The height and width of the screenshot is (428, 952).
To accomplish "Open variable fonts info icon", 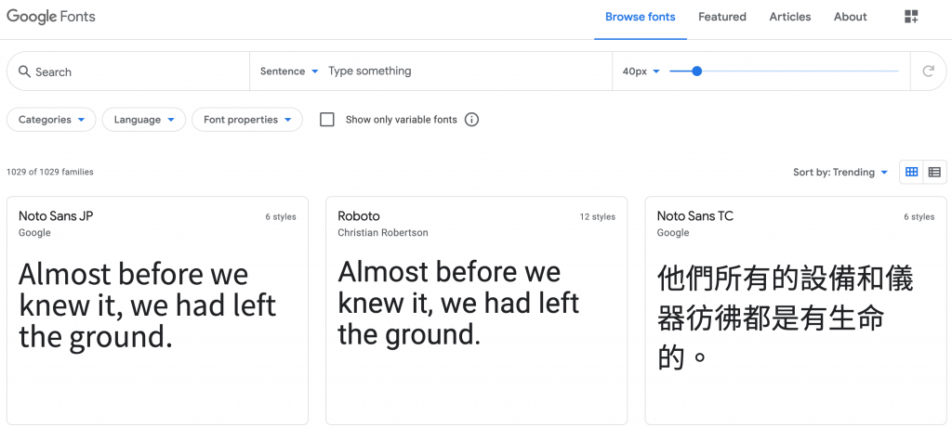I will [471, 120].
